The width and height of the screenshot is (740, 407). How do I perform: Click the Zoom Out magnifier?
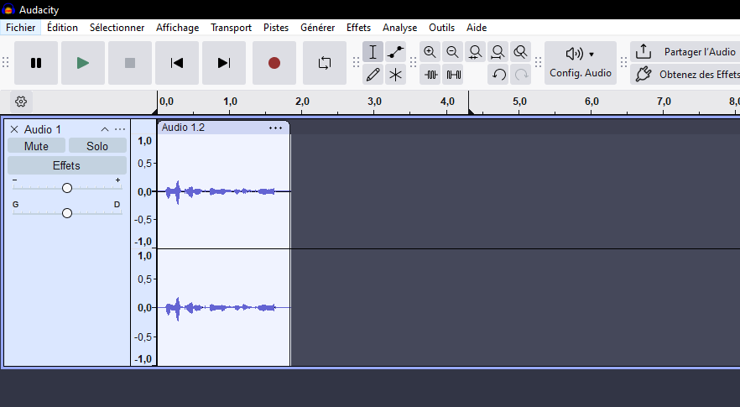pos(453,52)
